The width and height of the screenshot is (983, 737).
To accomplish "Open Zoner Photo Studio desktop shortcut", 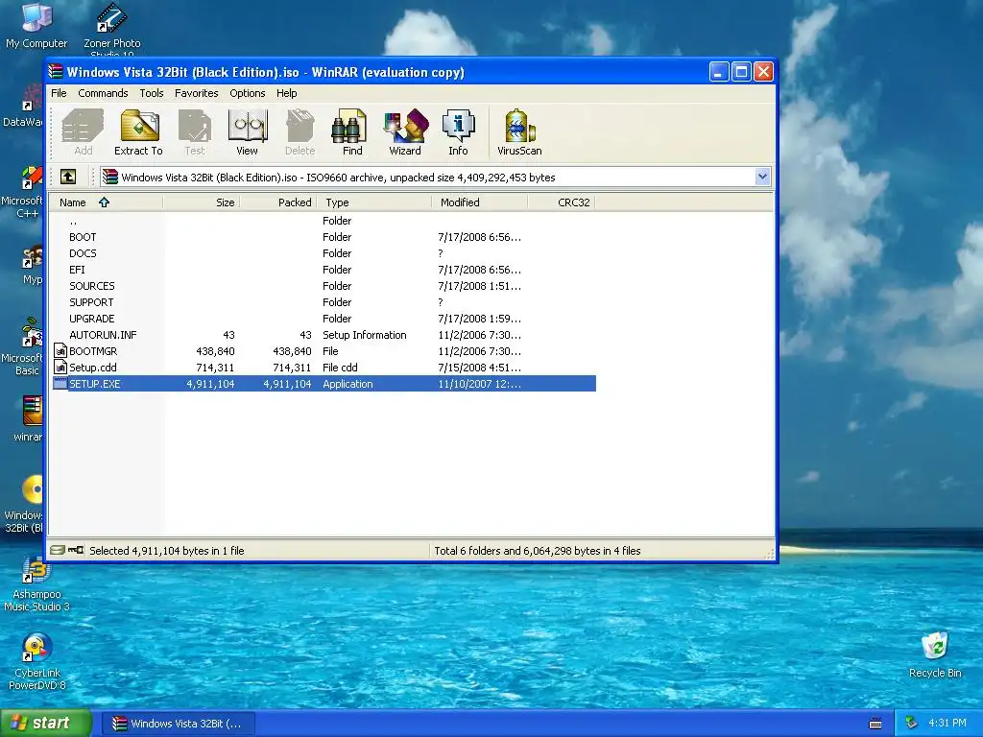I will [112, 28].
